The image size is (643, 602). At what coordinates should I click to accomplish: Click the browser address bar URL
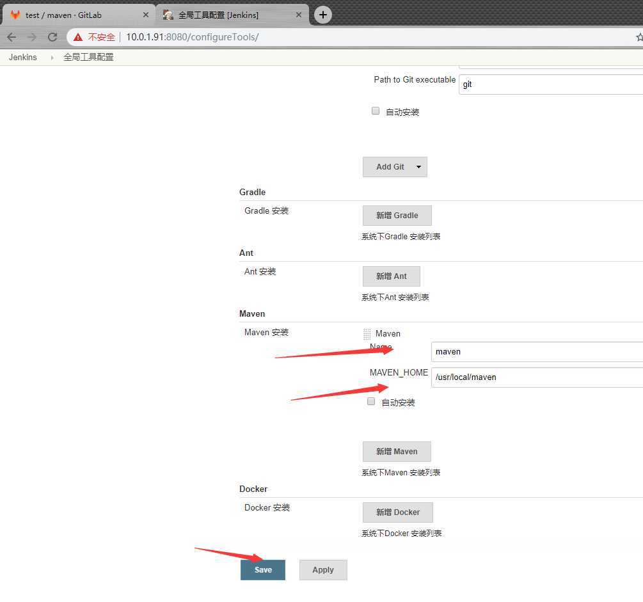[193, 37]
